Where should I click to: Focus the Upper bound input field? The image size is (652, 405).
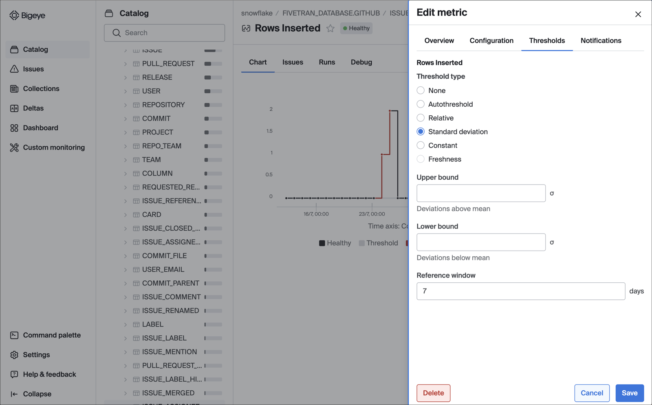[x=481, y=193]
